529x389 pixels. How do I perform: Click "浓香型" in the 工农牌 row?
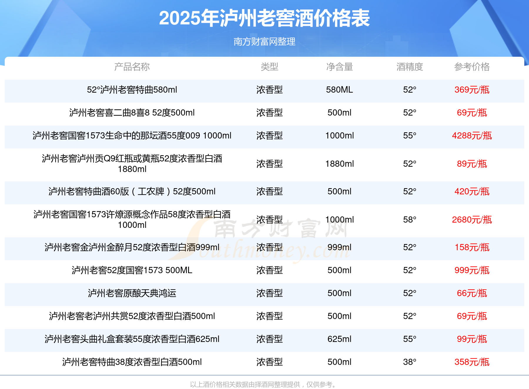[269, 191]
